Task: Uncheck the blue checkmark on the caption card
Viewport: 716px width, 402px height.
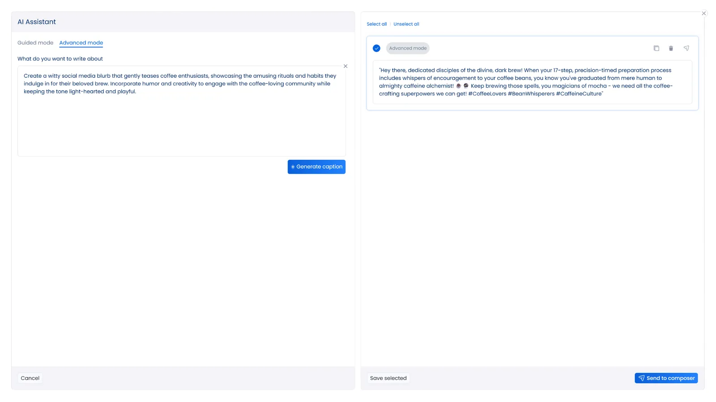Action: [376, 48]
